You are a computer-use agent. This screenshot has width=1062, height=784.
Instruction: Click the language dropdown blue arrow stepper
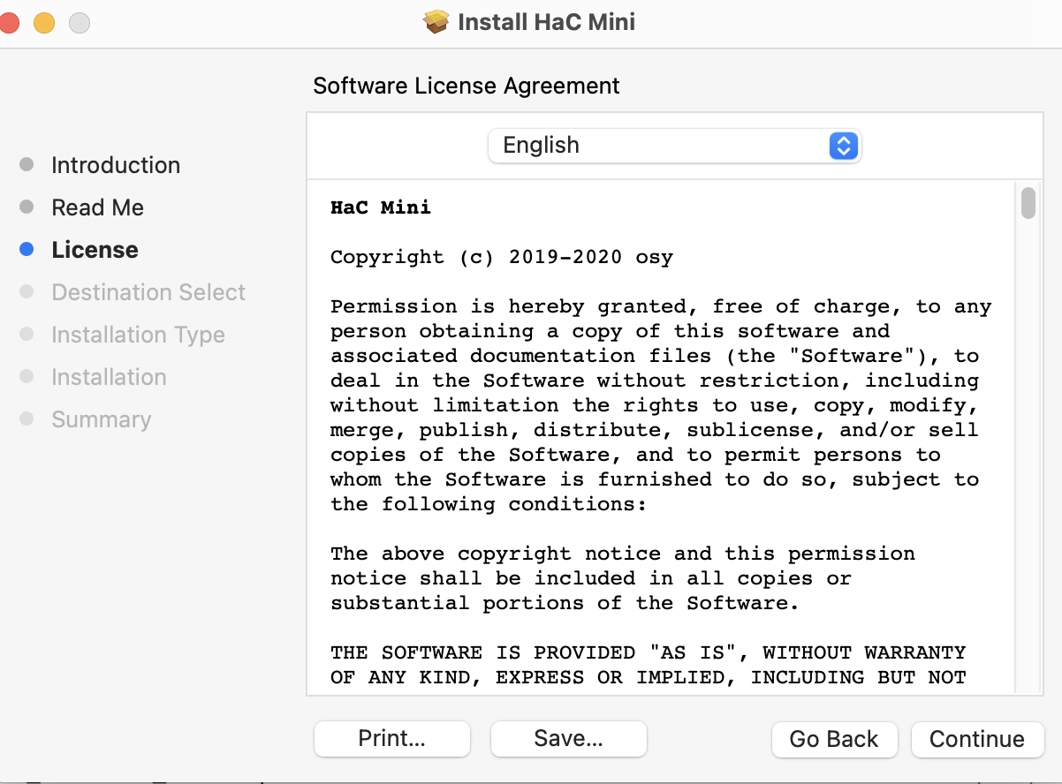tap(844, 146)
